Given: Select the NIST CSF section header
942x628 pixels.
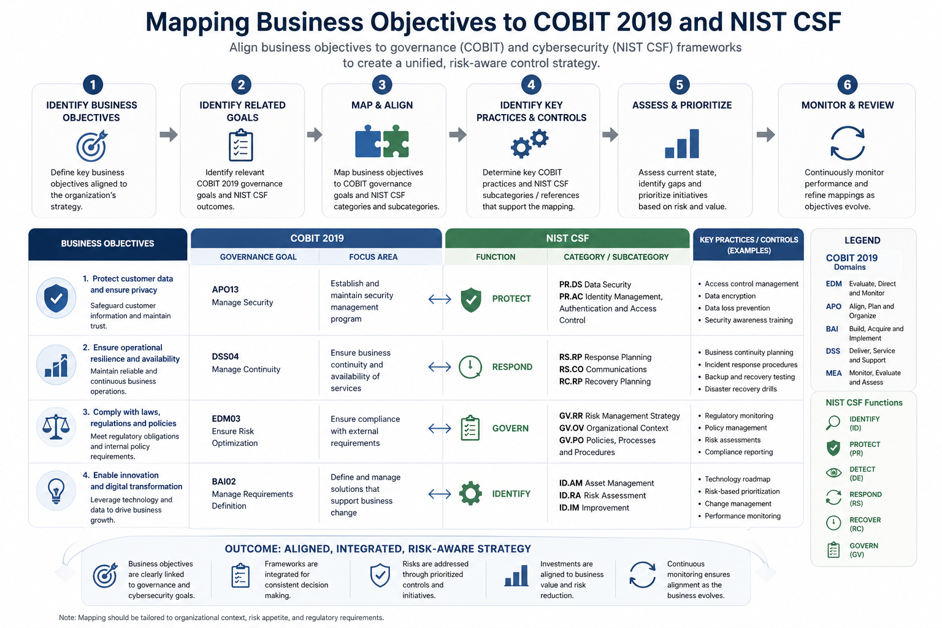Looking at the screenshot, I should (x=567, y=238).
